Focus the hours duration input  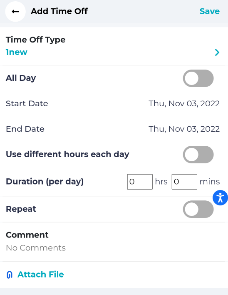tap(140, 182)
